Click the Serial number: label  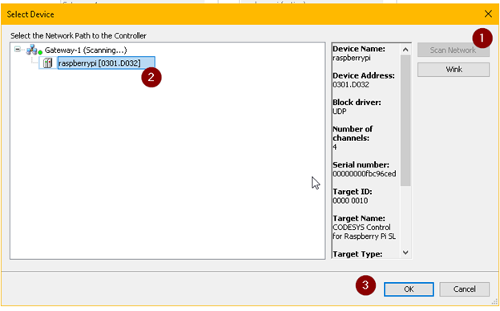[361, 165]
